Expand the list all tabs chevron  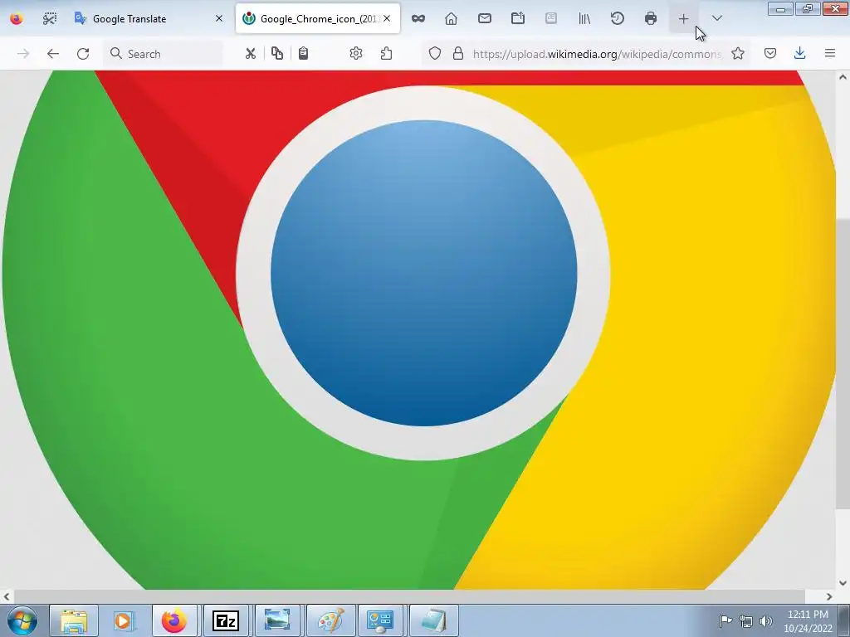716,19
